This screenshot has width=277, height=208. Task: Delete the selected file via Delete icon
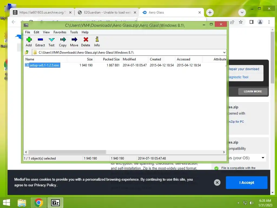86,42
